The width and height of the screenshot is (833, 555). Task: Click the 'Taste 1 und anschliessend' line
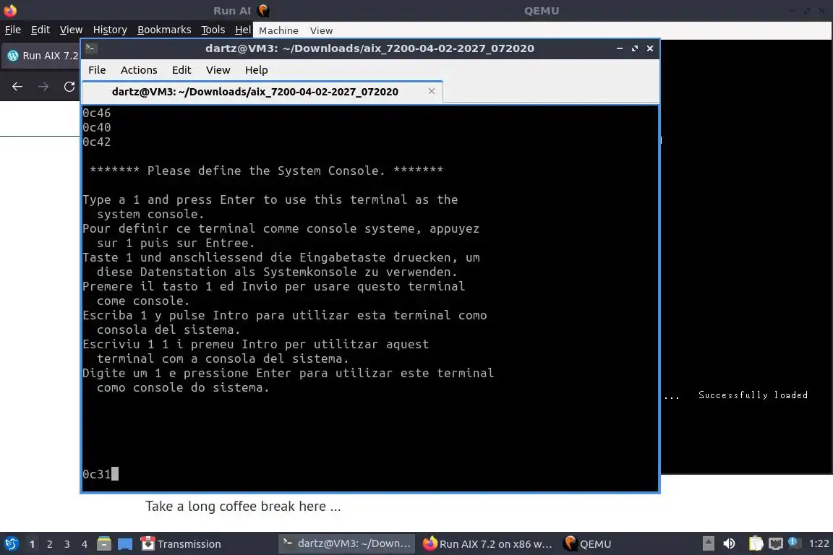[281, 257]
